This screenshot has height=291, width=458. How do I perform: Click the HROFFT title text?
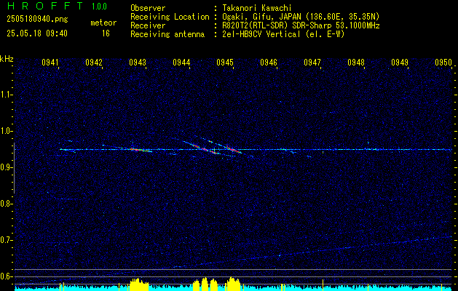click(x=44, y=6)
